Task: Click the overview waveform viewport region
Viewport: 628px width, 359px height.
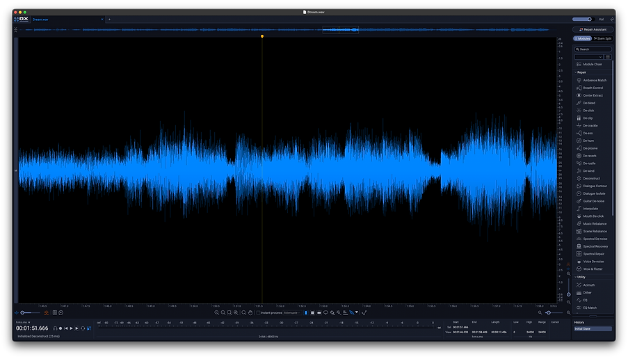Action: [341, 30]
